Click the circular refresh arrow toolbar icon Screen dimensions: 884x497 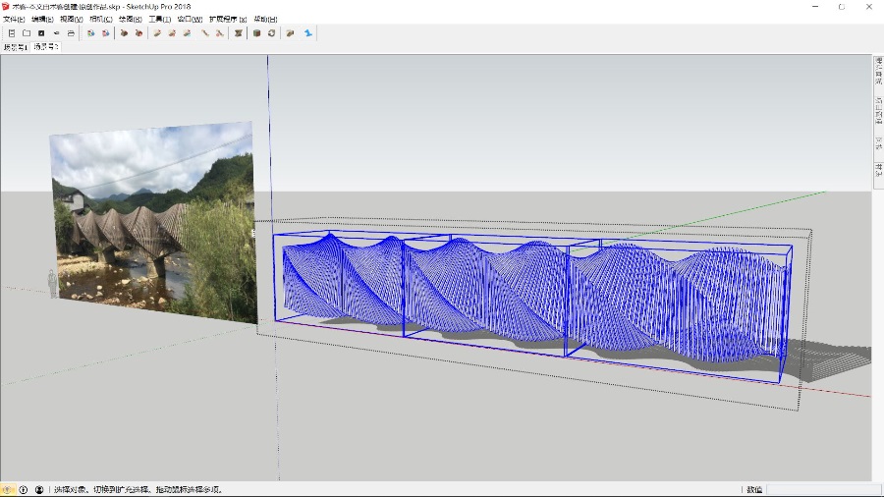(x=272, y=32)
